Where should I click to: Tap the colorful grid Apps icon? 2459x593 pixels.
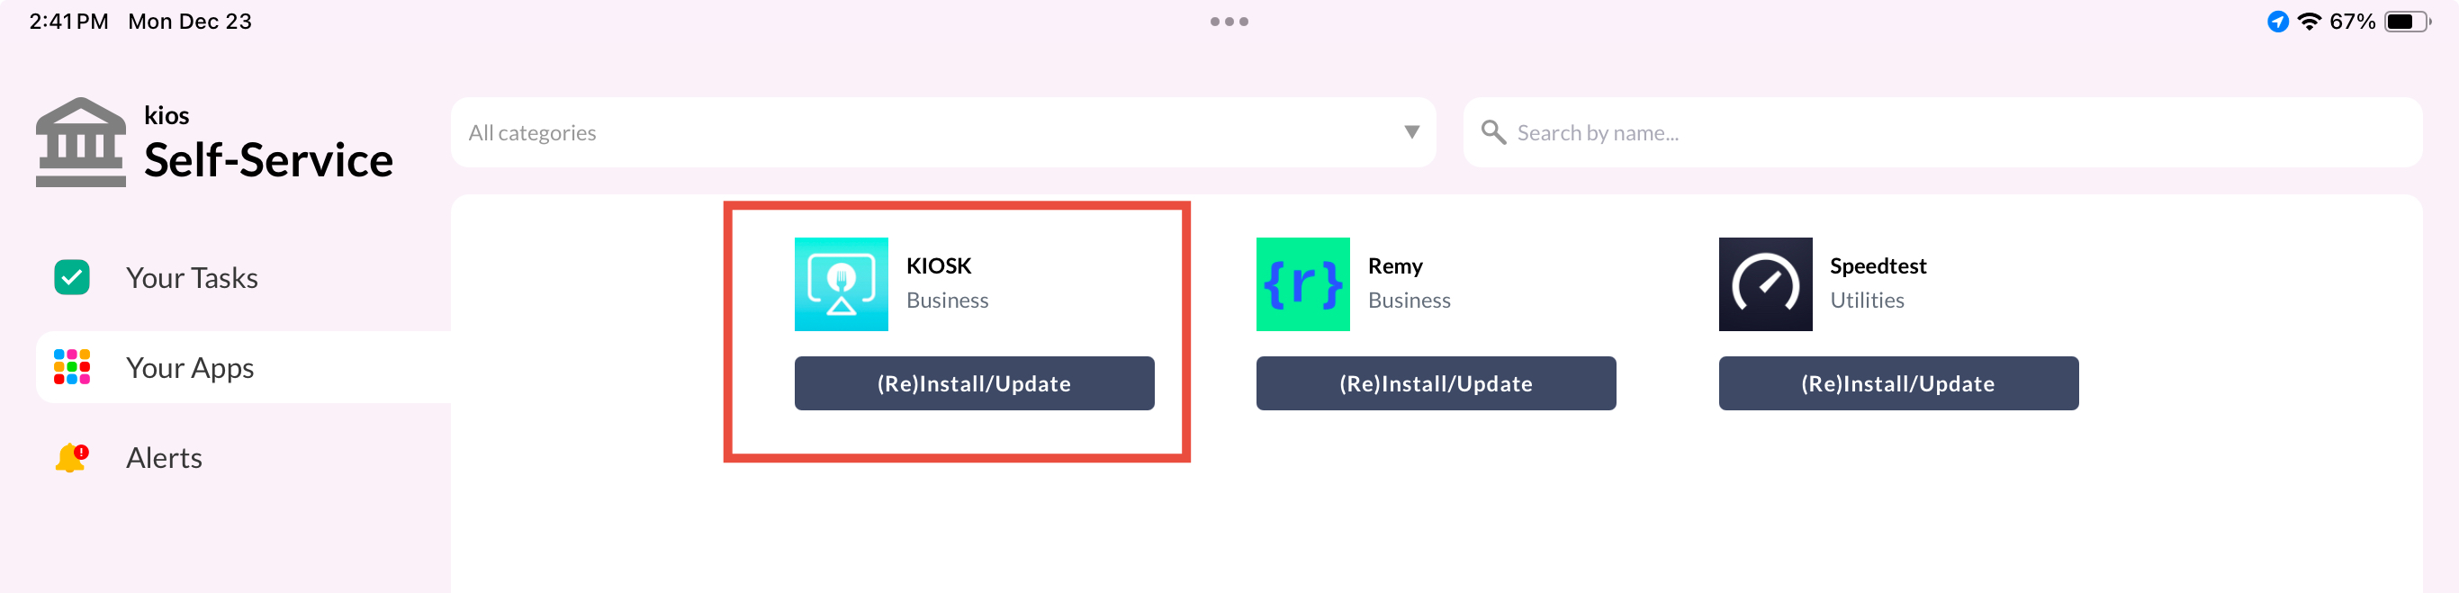pos(72,368)
